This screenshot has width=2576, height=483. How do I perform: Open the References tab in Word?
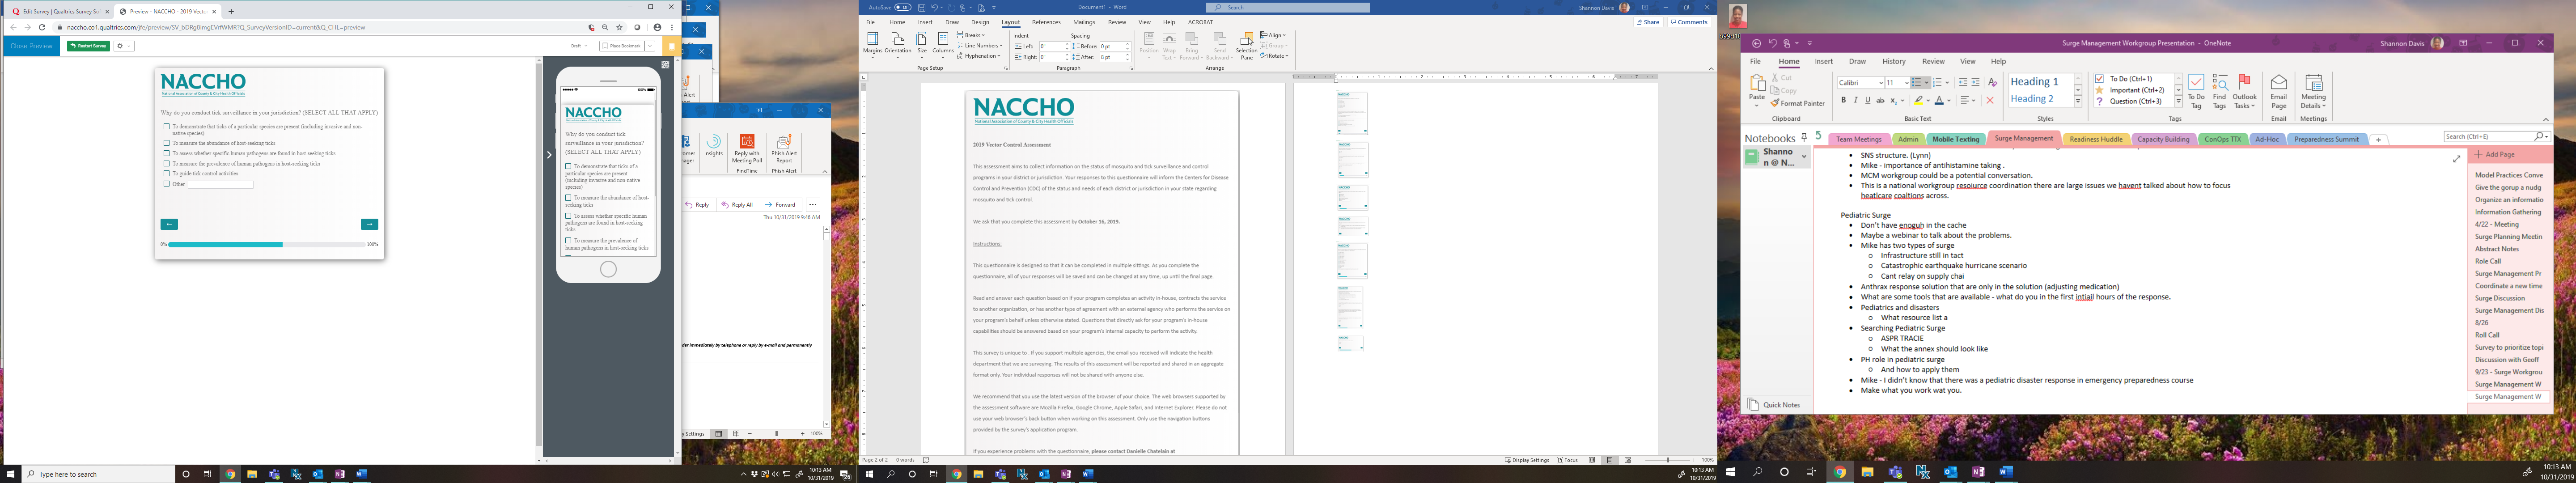(x=1046, y=22)
